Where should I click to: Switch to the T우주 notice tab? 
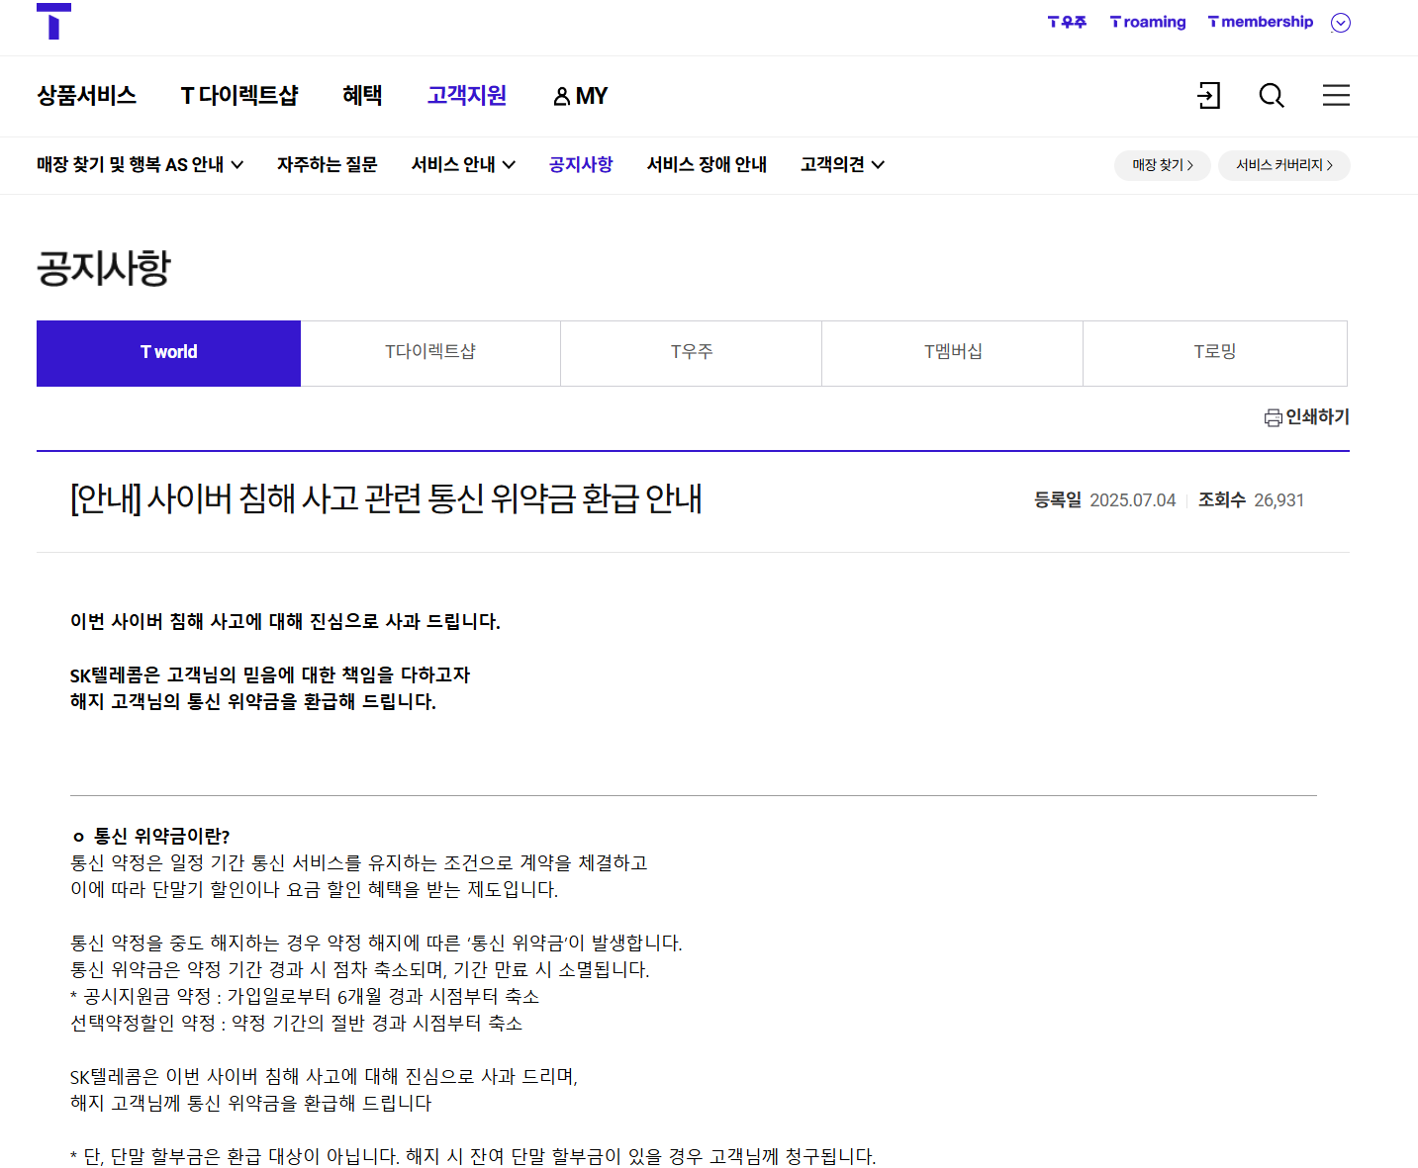(692, 353)
